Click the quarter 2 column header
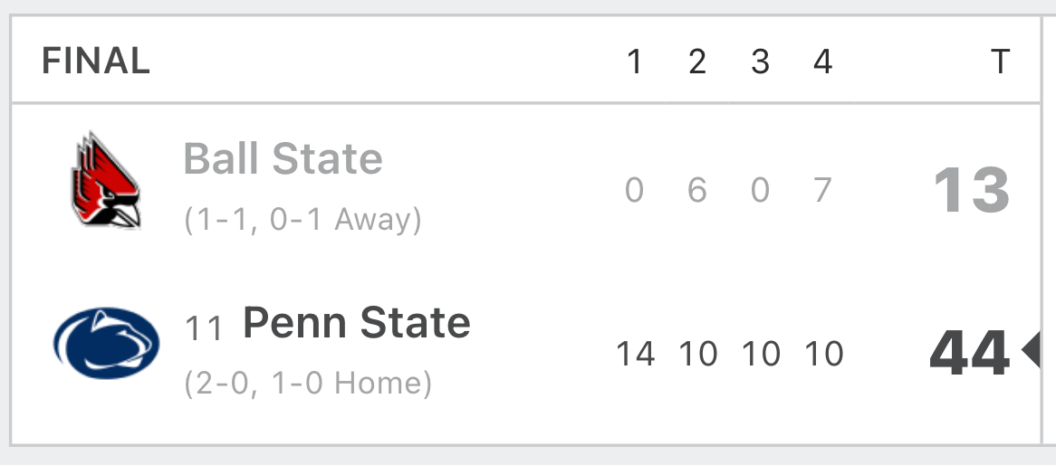This screenshot has width=1056, height=465. tap(697, 62)
